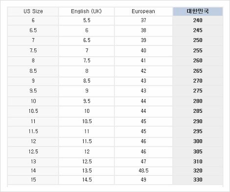Screen dimensions: 230x192
Task: Click the European column header
Action: tap(143, 11)
